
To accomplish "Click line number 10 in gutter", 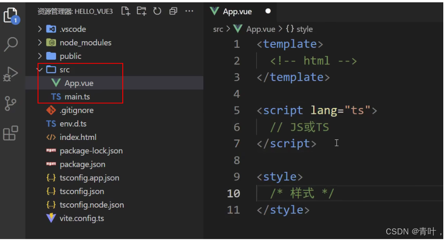I will (233, 194).
